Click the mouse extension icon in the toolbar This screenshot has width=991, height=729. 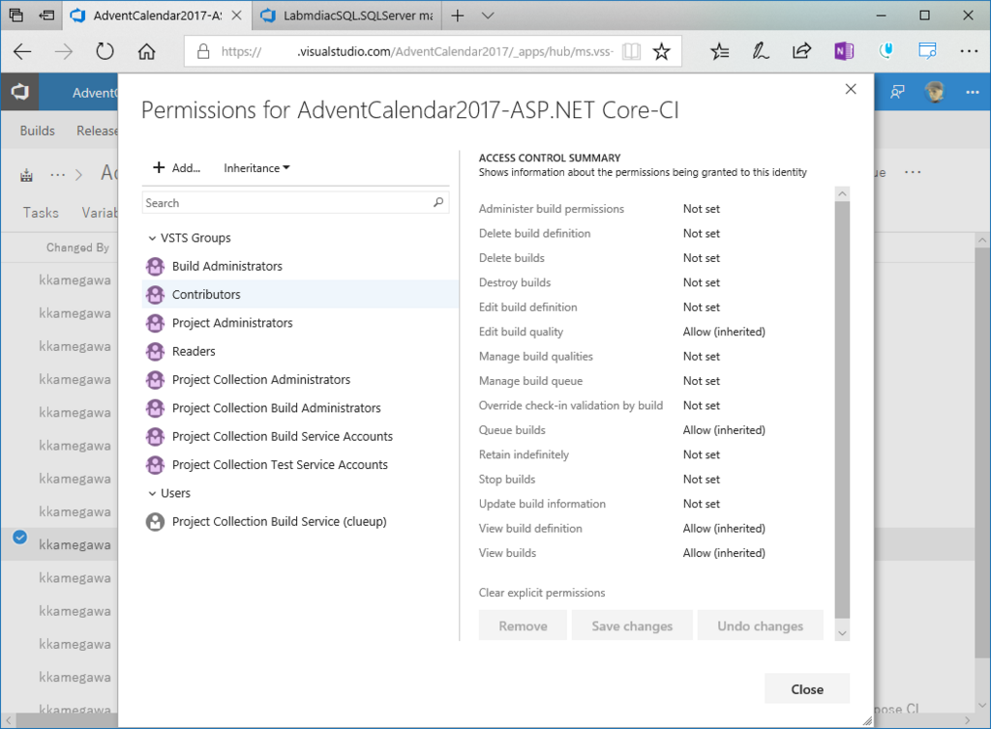coord(886,50)
